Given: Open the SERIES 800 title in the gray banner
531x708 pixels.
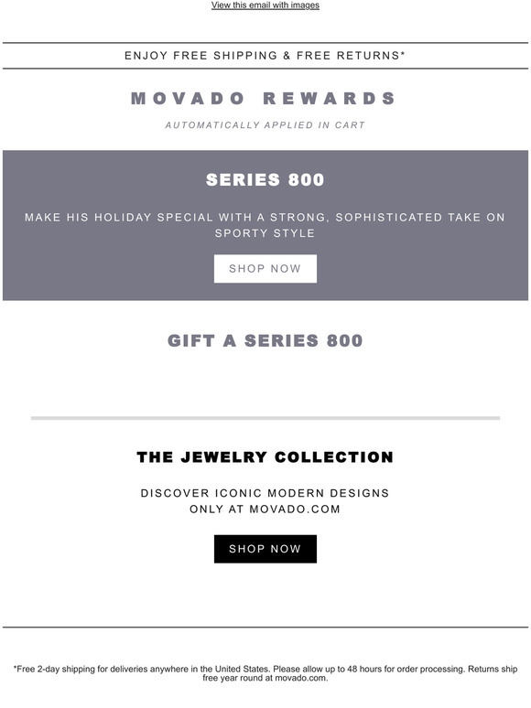Looking at the screenshot, I should click(265, 179).
